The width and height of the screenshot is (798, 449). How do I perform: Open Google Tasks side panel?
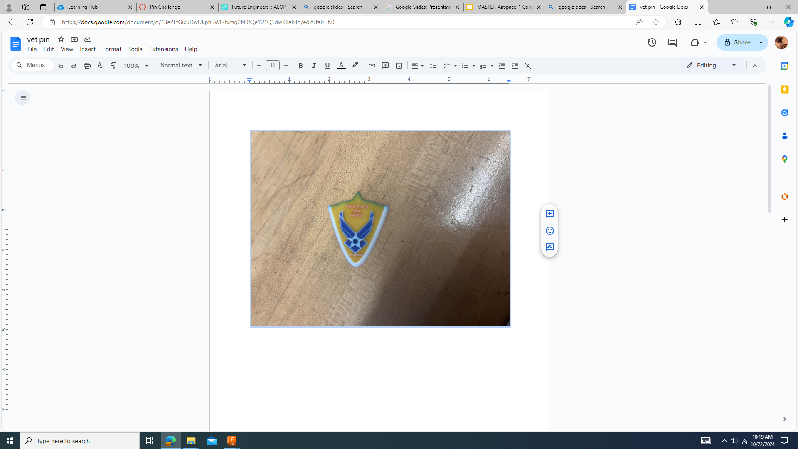click(784, 113)
